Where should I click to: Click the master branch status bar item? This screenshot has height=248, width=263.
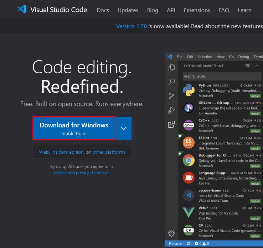(x=175, y=243)
